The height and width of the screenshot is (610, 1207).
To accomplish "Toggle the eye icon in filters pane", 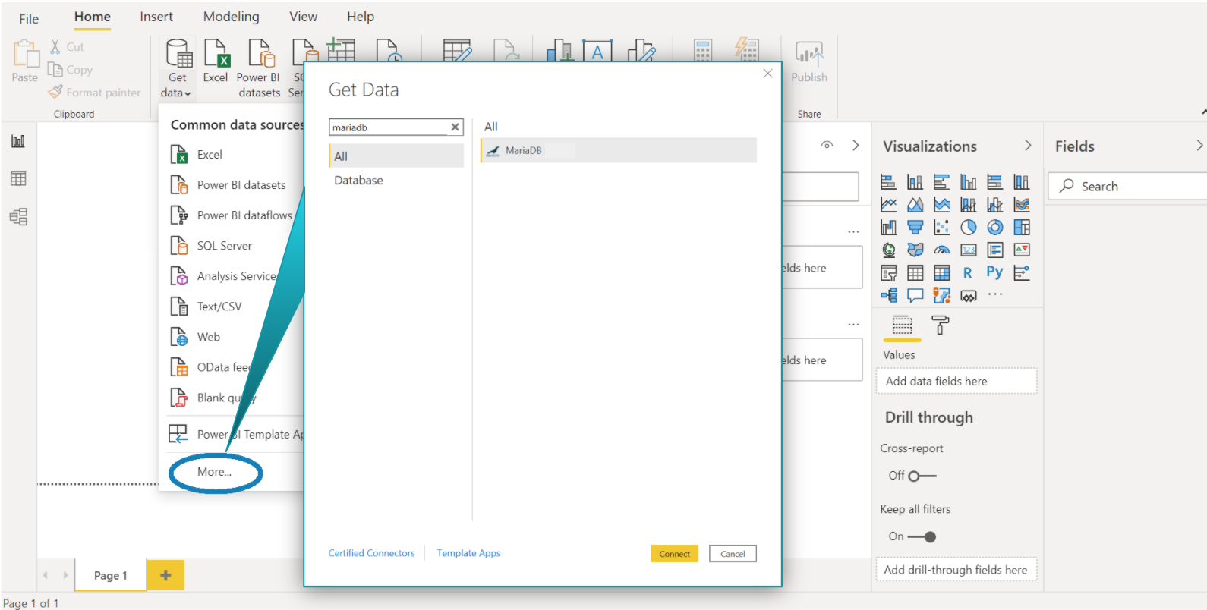I will (827, 145).
